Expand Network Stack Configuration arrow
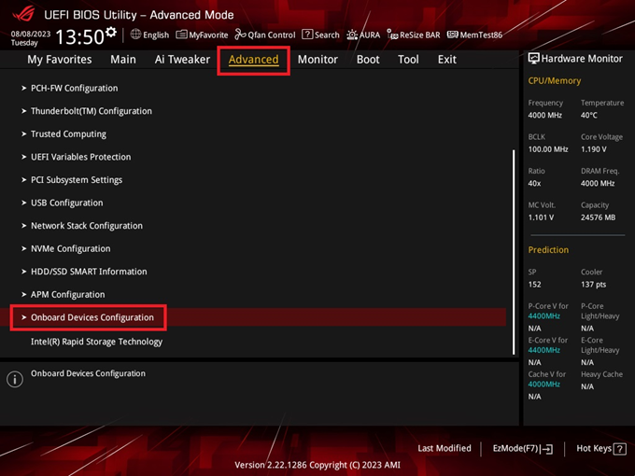The height and width of the screenshot is (476, 635). click(24, 226)
